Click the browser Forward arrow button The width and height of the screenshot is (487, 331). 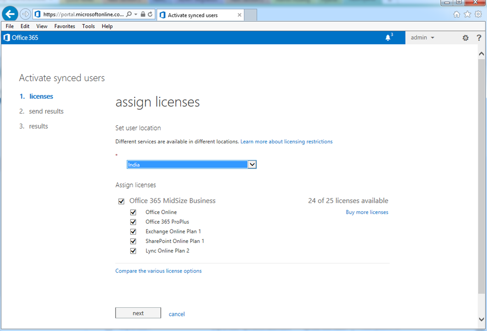(x=25, y=14)
